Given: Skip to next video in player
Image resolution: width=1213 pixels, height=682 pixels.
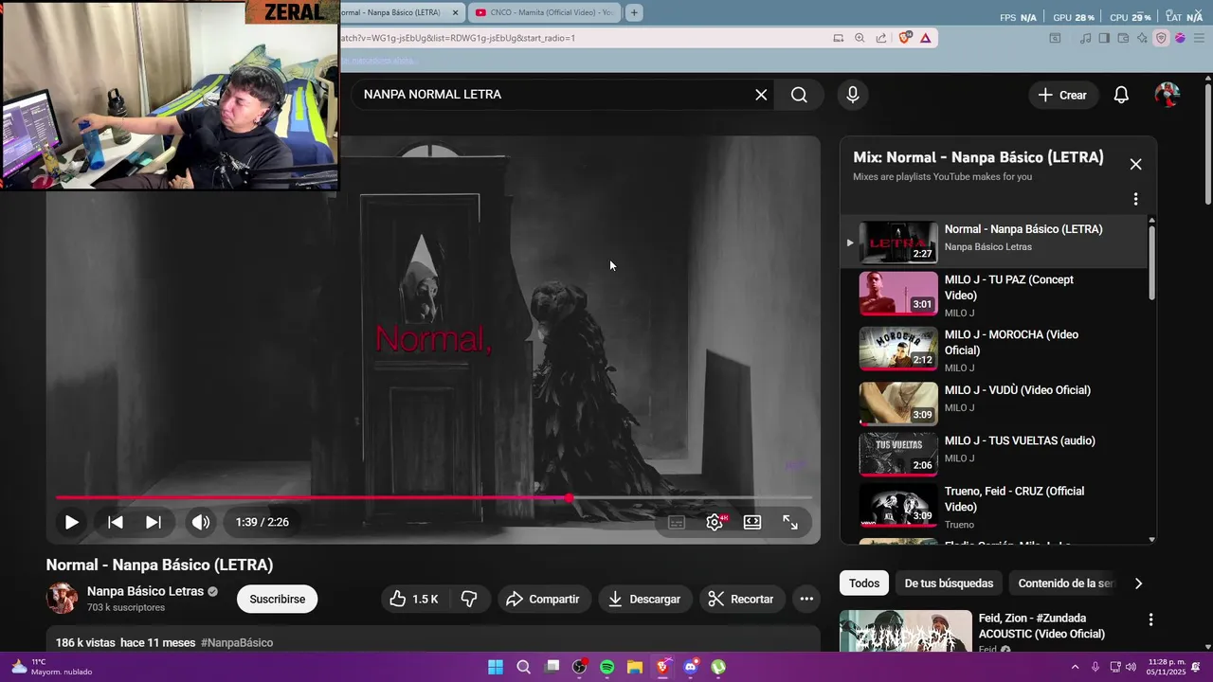Looking at the screenshot, I should [153, 522].
